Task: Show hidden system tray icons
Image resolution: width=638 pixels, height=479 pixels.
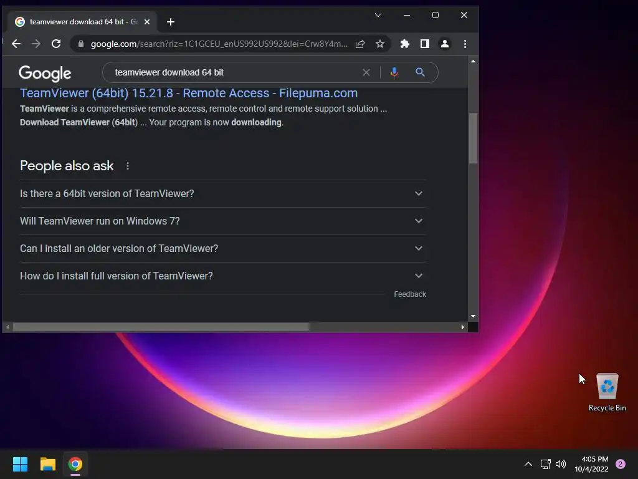Action: pyautogui.click(x=528, y=464)
